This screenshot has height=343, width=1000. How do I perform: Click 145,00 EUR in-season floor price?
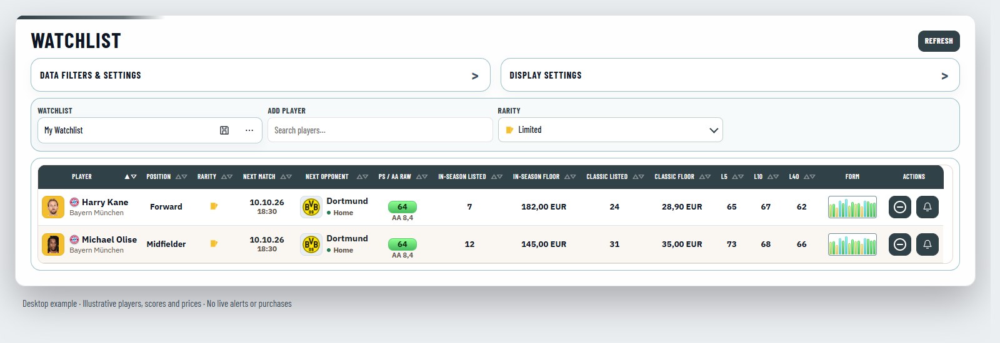[544, 244]
